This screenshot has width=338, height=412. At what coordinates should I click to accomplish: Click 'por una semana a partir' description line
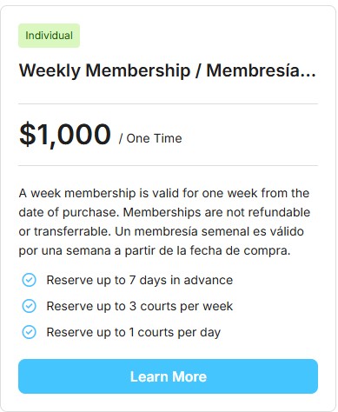pyautogui.click(x=155, y=250)
